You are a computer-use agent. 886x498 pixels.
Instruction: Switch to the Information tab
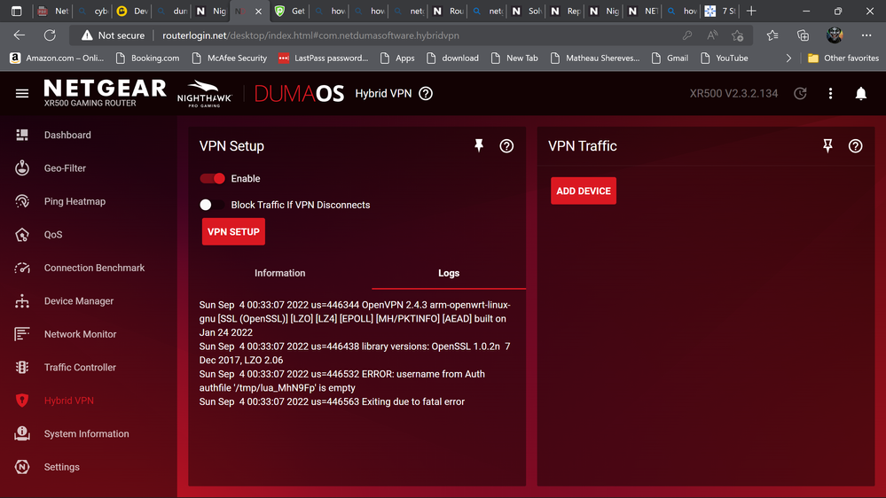279,273
